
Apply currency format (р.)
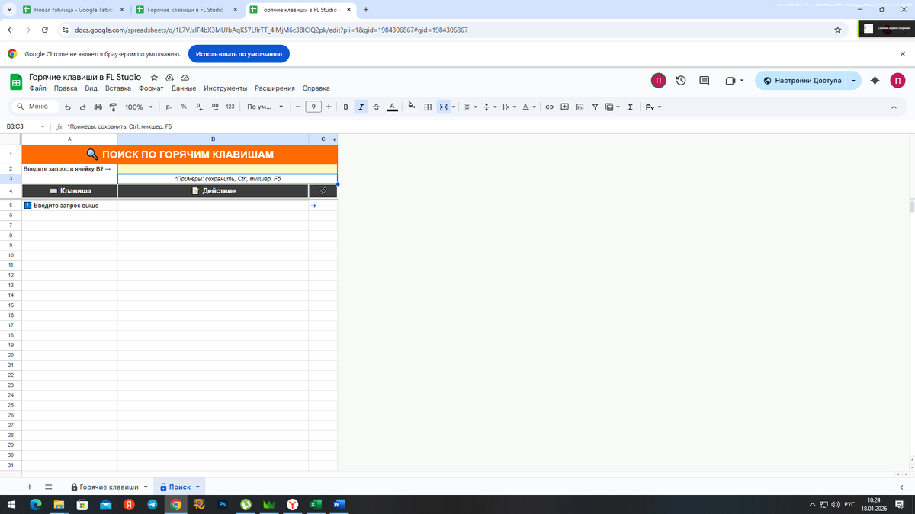tap(169, 107)
